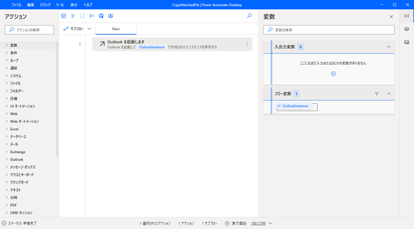
Task: Select the Main subflow tab
Action: coord(116,29)
